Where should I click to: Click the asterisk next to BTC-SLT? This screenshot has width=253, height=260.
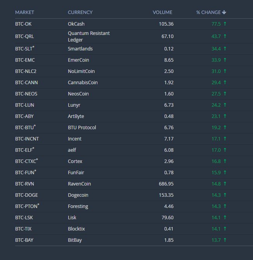pos(33,47)
